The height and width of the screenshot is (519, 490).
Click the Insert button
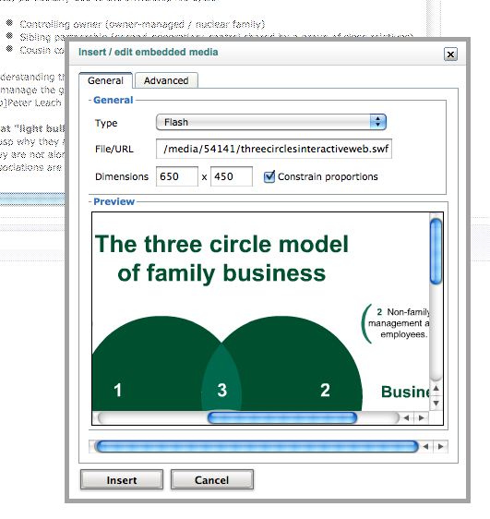pyautogui.click(x=122, y=479)
